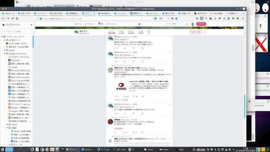270x152 pixels.
Task: Click the Follow button on profile
Action: tap(195, 32)
